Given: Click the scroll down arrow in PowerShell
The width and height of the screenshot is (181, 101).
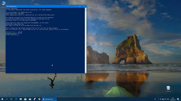Looking at the screenshot, I should (85, 72).
